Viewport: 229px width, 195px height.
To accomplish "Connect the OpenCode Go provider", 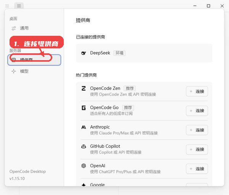I will [197, 111].
